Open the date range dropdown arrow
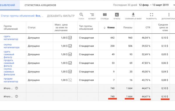 tap(174, 5)
